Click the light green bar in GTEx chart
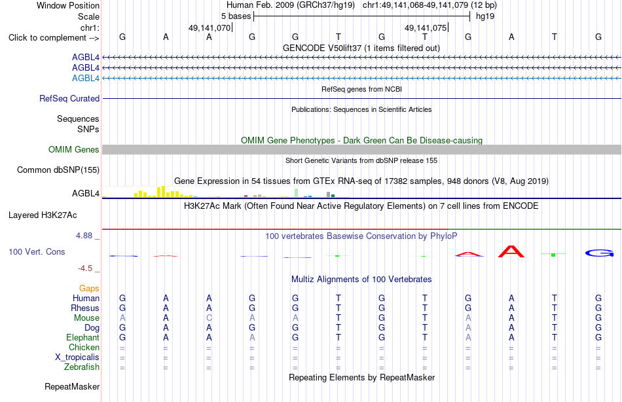Viewport: 622px width, 402px height. point(297,193)
